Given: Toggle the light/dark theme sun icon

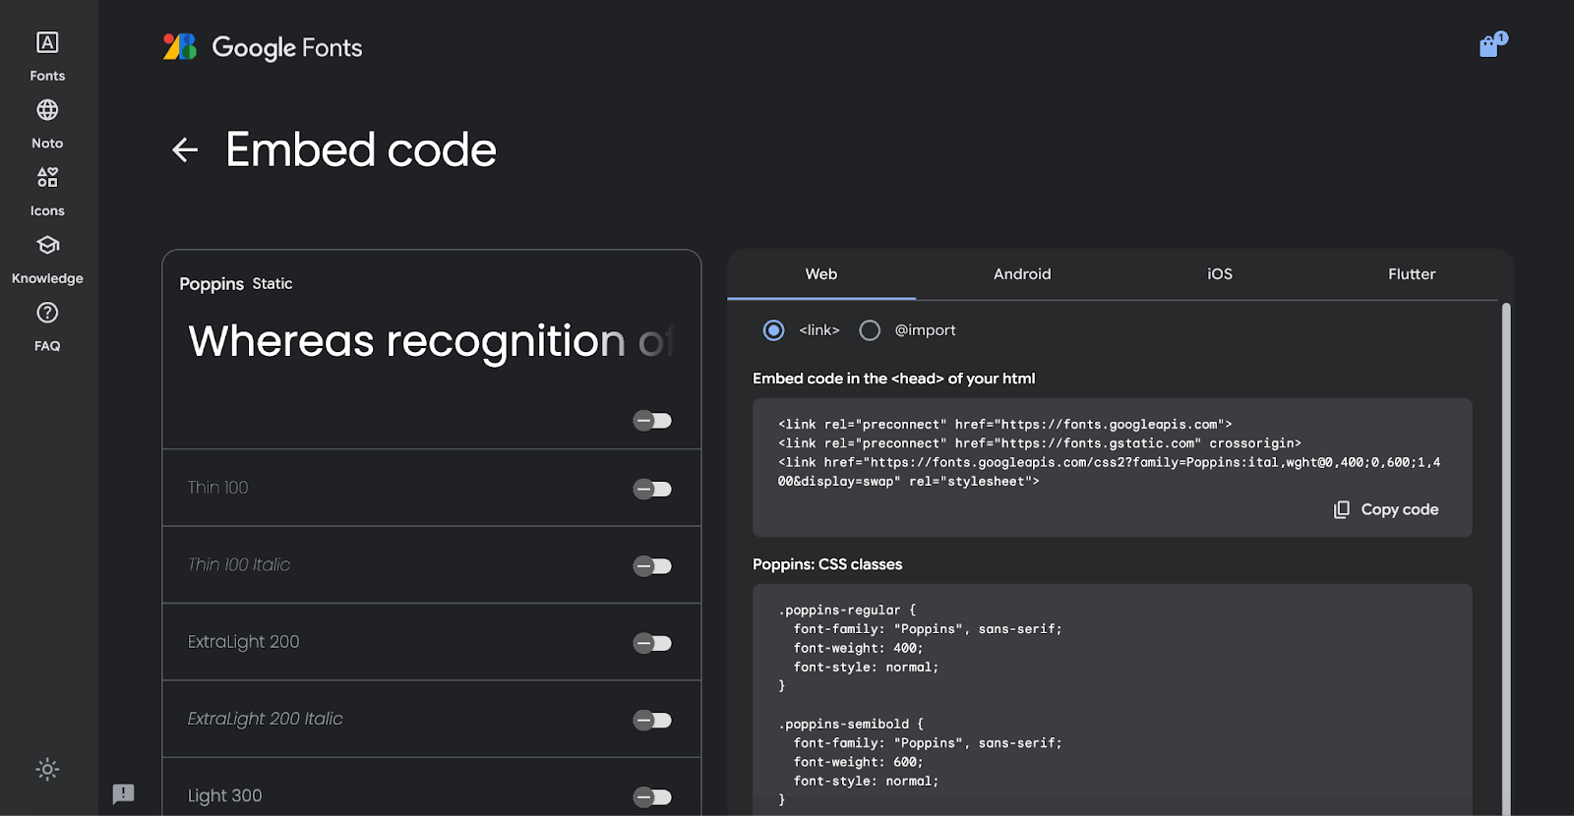Looking at the screenshot, I should [47, 769].
